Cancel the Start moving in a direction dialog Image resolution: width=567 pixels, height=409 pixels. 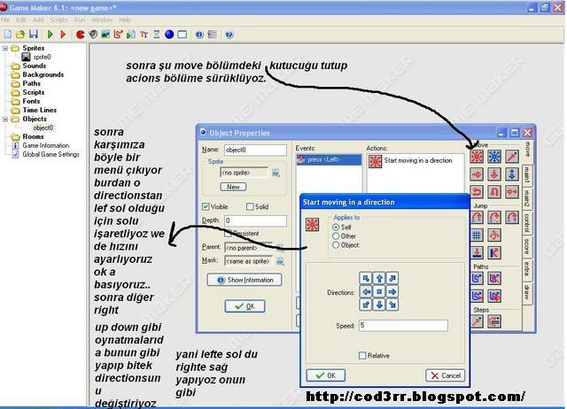coord(446,375)
